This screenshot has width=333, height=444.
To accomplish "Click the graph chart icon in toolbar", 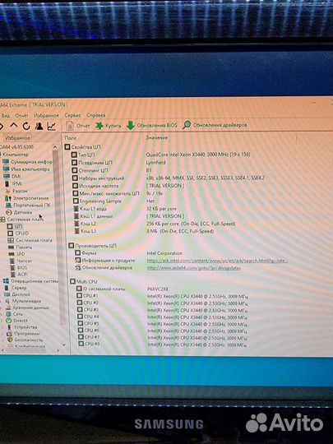I will (52, 126).
